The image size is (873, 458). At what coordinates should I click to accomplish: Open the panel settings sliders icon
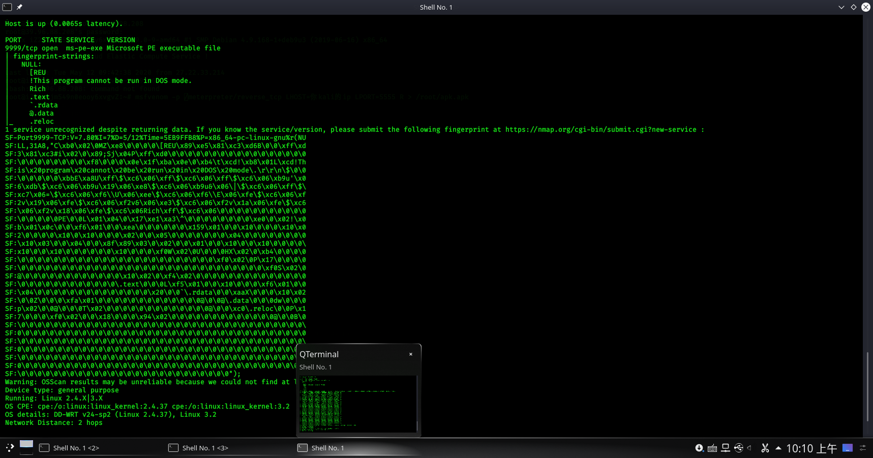863,448
